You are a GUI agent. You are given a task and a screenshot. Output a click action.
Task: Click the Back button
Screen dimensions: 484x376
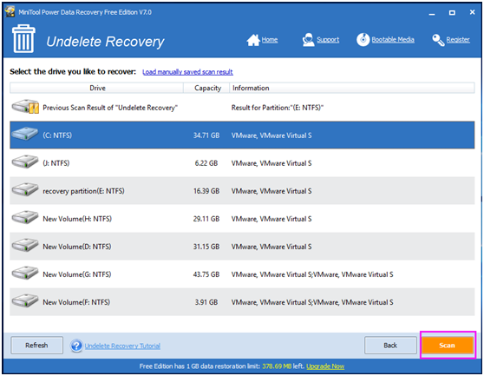coord(390,345)
